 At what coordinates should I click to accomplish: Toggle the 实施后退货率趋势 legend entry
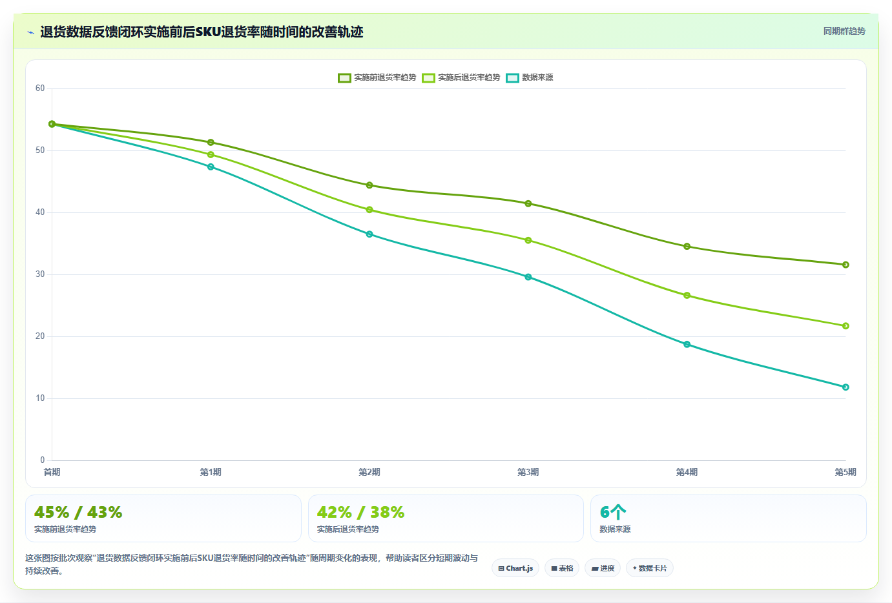[x=461, y=77]
